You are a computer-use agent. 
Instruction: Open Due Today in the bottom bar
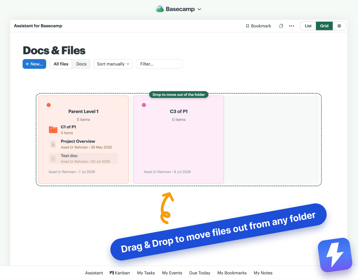tap(200, 273)
